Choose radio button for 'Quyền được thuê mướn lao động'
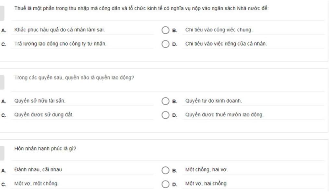 [165, 115]
